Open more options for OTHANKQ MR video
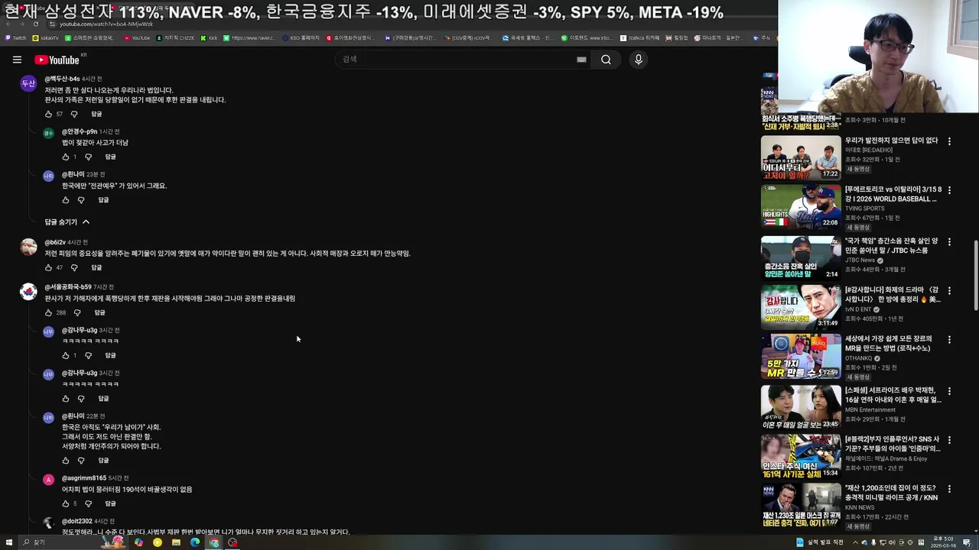The height and width of the screenshot is (550, 979). (949, 339)
